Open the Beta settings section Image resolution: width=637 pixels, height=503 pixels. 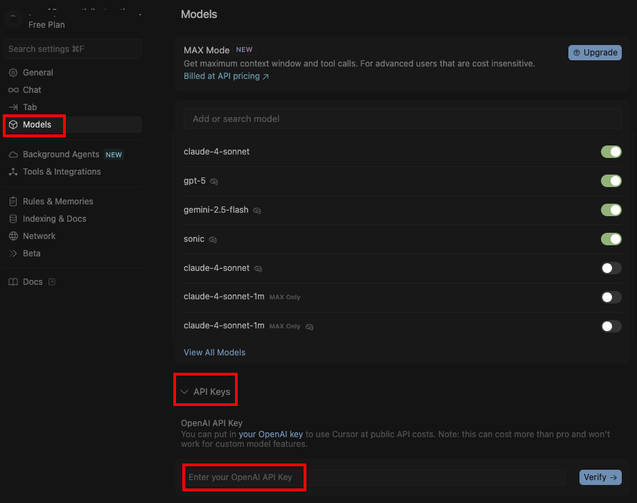pos(31,254)
